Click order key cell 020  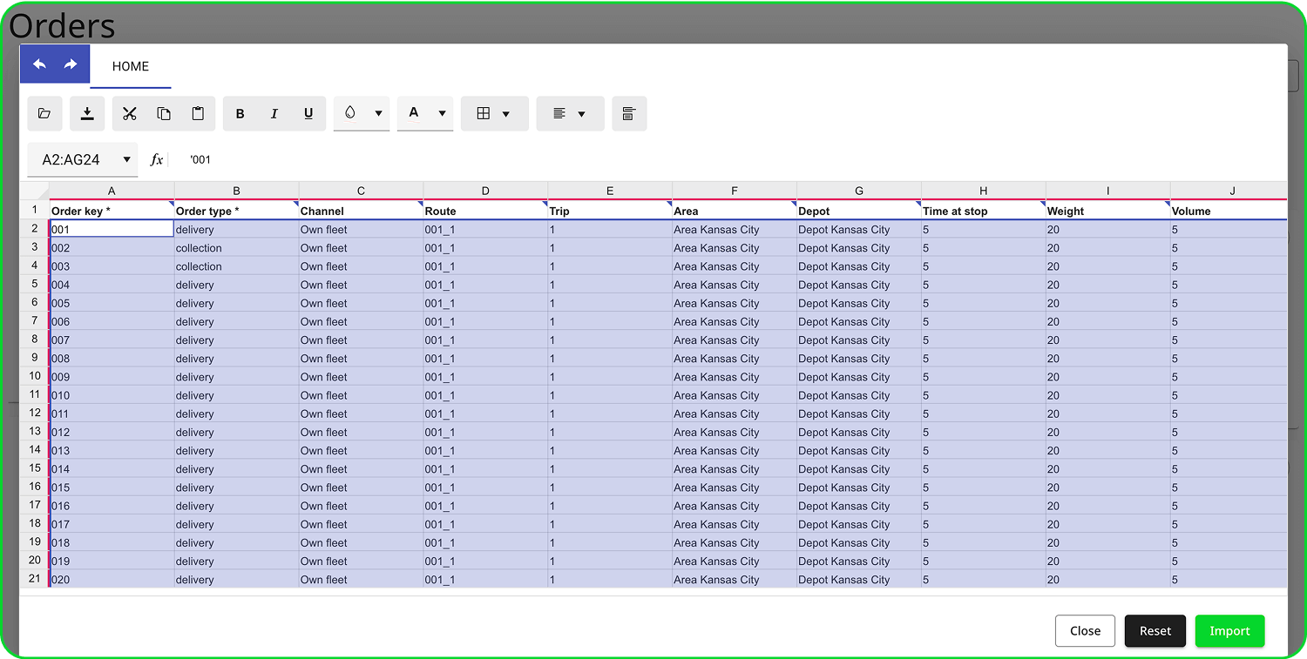point(112,580)
